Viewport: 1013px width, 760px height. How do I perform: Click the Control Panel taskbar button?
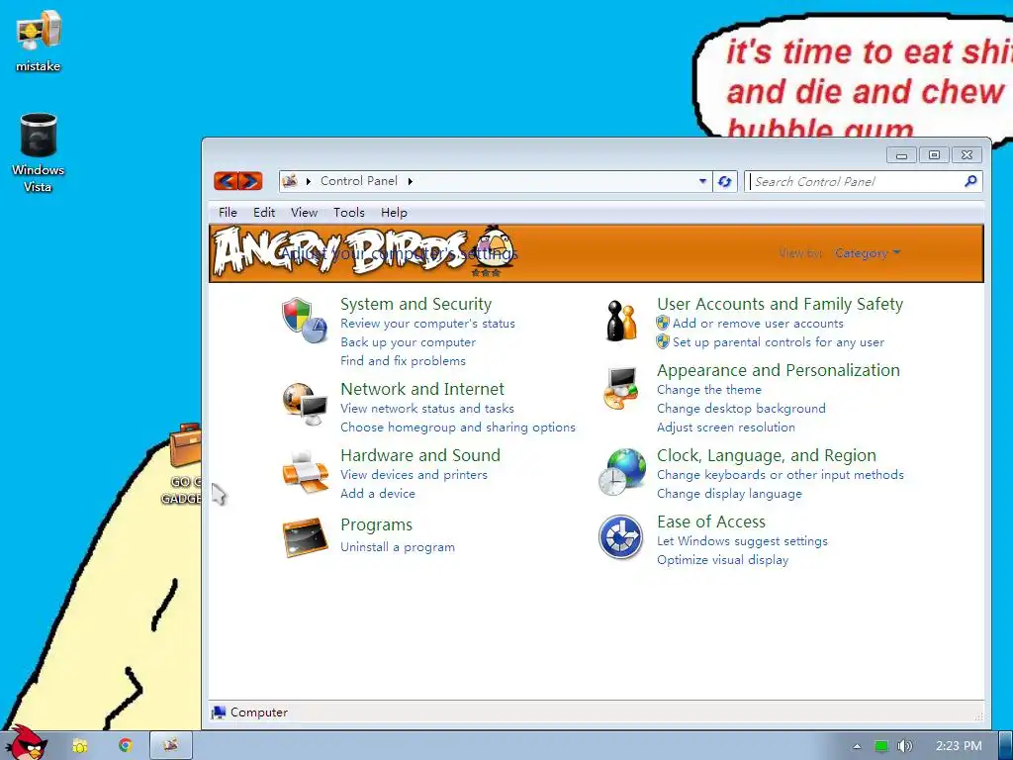coord(170,745)
